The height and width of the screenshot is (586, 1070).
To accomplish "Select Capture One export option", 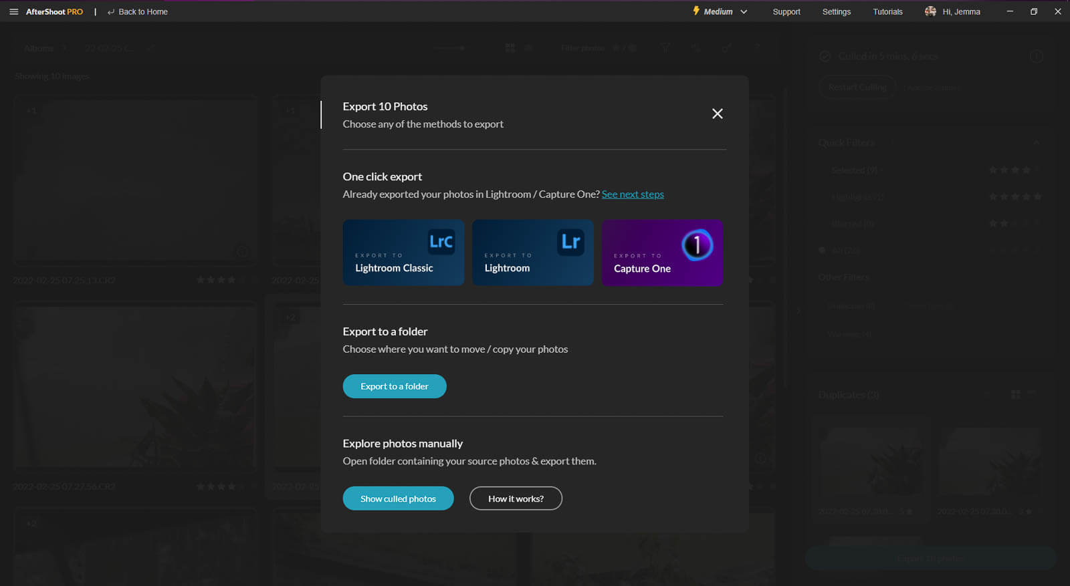I will pyautogui.click(x=661, y=253).
